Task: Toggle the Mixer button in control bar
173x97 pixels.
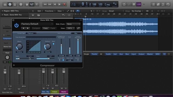Action: [32, 4]
